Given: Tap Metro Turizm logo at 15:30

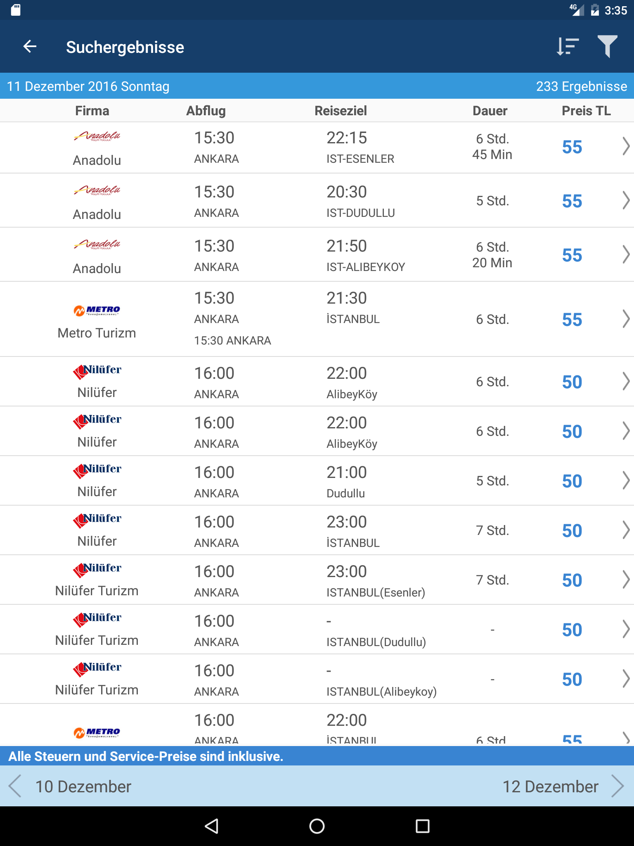Looking at the screenshot, I should click(x=97, y=310).
